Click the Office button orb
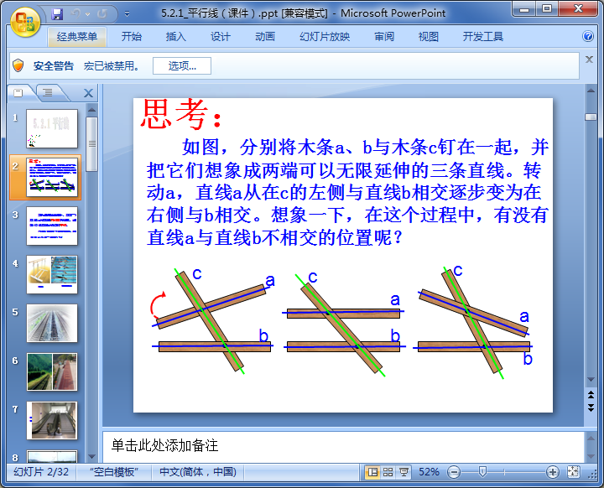 coord(25,22)
